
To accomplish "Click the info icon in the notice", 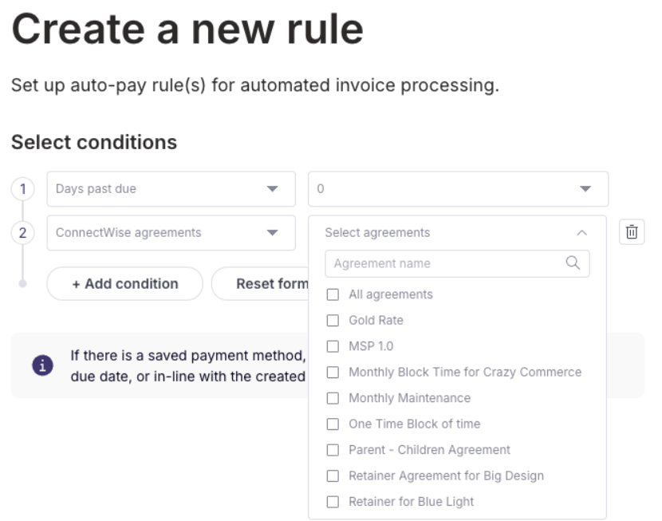I will pos(42,365).
